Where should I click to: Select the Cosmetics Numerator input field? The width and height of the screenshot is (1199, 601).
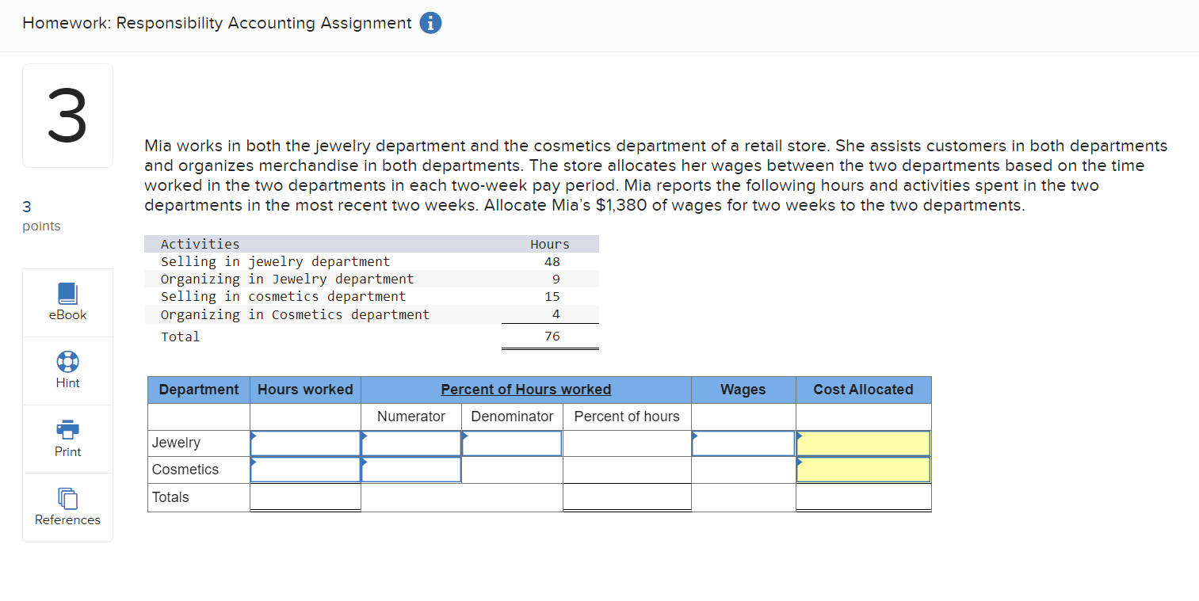(410, 469)
